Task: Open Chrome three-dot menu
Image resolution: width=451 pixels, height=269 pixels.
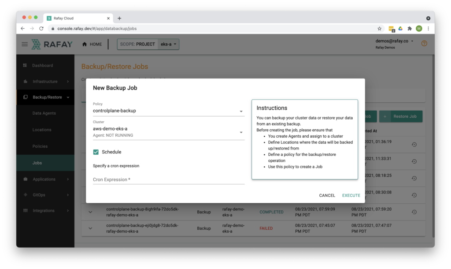Action: [428, 29]
